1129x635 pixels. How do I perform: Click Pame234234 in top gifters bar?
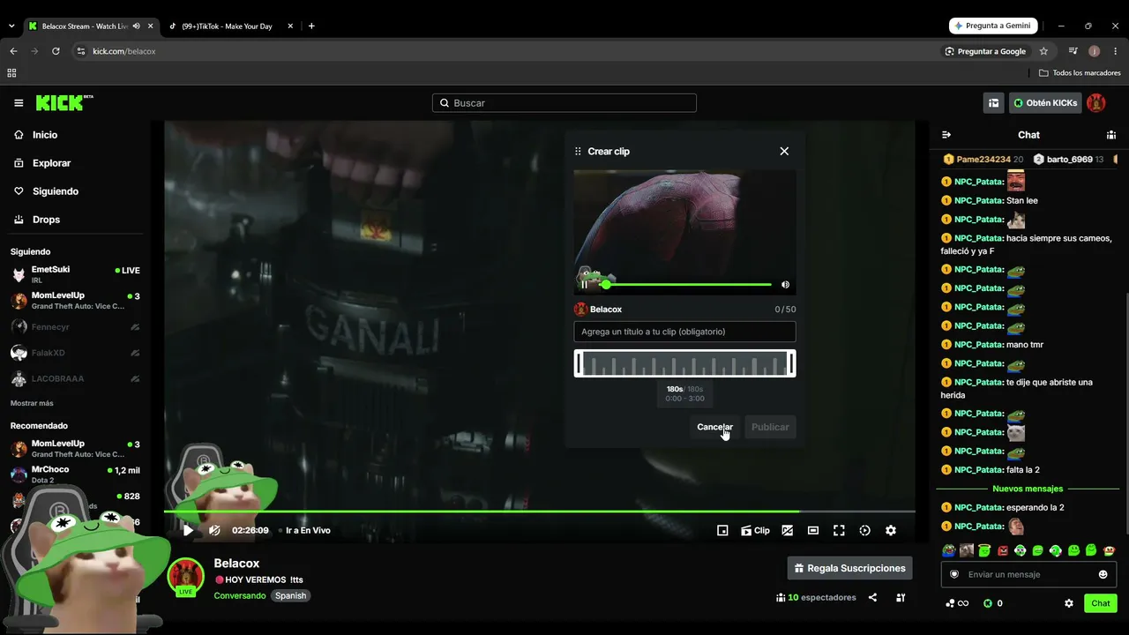pyautogui.click(x=983, y=160)
